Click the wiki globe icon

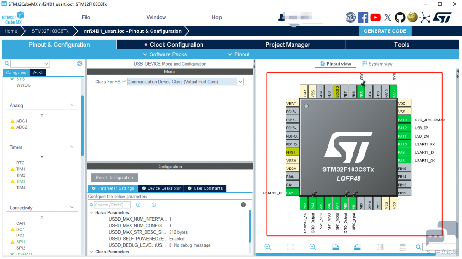[413, 18]
